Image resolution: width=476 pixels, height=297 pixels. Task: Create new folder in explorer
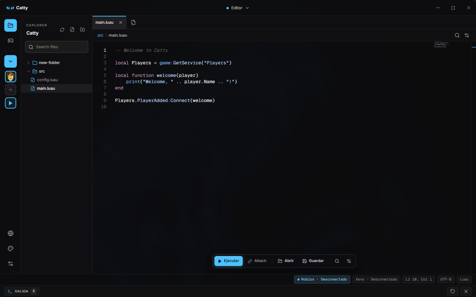pyautogui.click(x=83, y=30)
